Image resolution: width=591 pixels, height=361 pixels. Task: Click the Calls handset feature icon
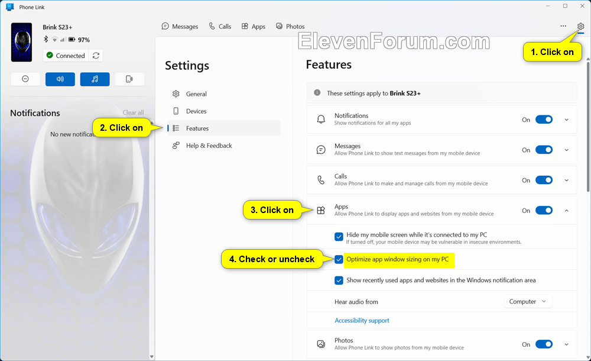point(321,180)
